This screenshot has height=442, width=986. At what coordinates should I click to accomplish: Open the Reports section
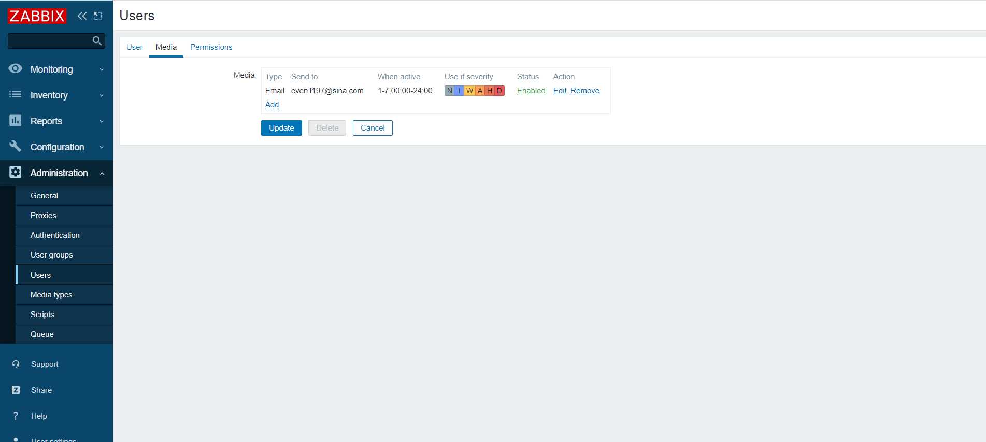click(x=56, y=121)
